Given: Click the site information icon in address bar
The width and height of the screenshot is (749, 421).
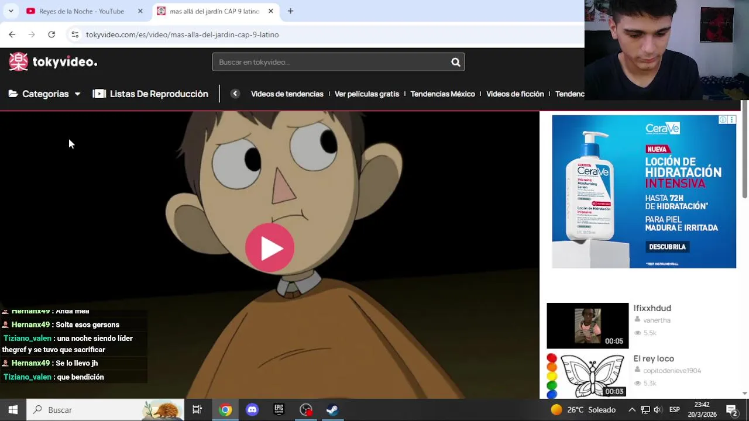Looking at the screenshot, I should coord(75,34).
